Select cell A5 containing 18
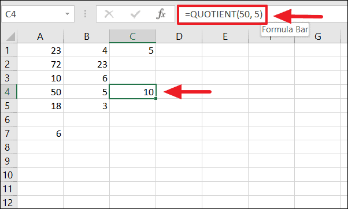348x209 pixels. tap(40, 106)
